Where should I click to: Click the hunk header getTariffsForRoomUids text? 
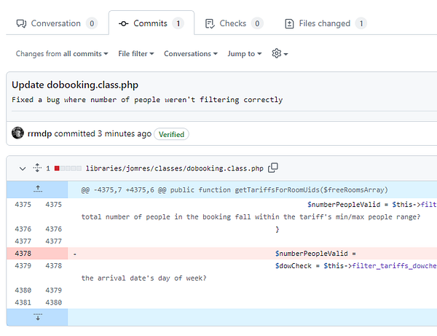point(235,190)
